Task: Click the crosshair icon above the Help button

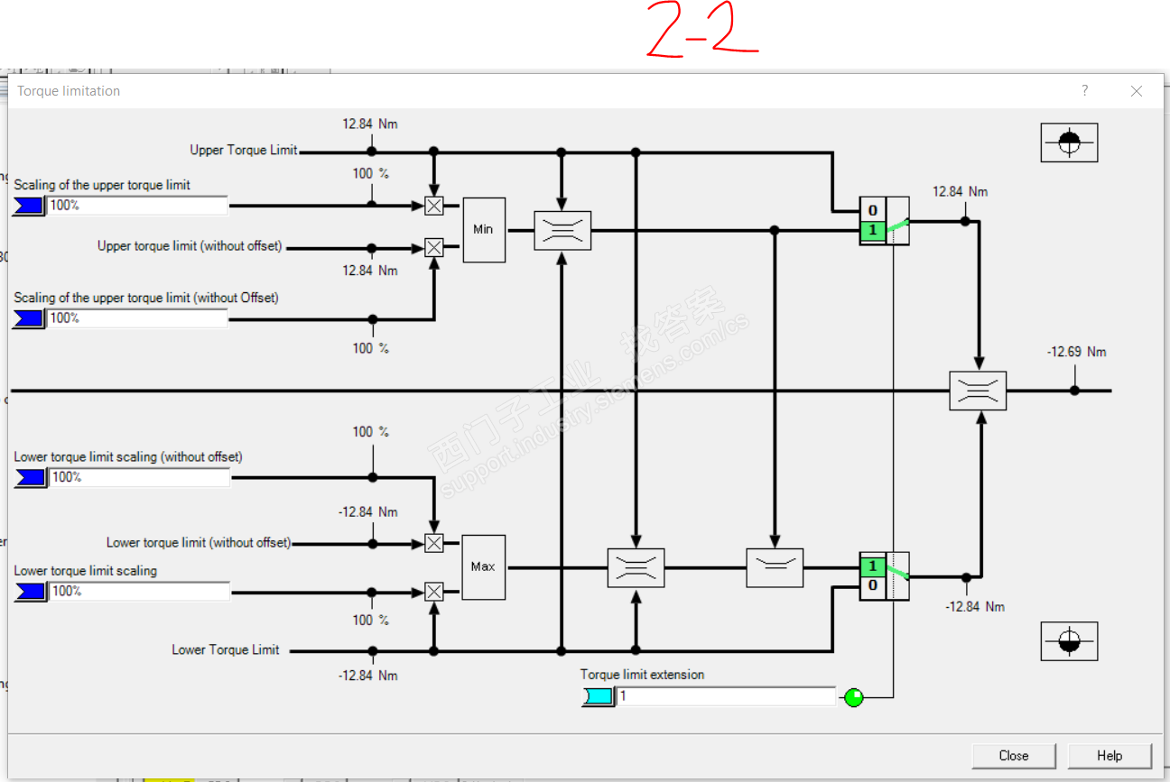Action: (1069, 641)
